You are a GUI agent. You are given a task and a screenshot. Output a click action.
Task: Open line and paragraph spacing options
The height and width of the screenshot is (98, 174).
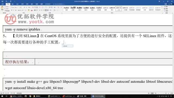coord(51,10)
